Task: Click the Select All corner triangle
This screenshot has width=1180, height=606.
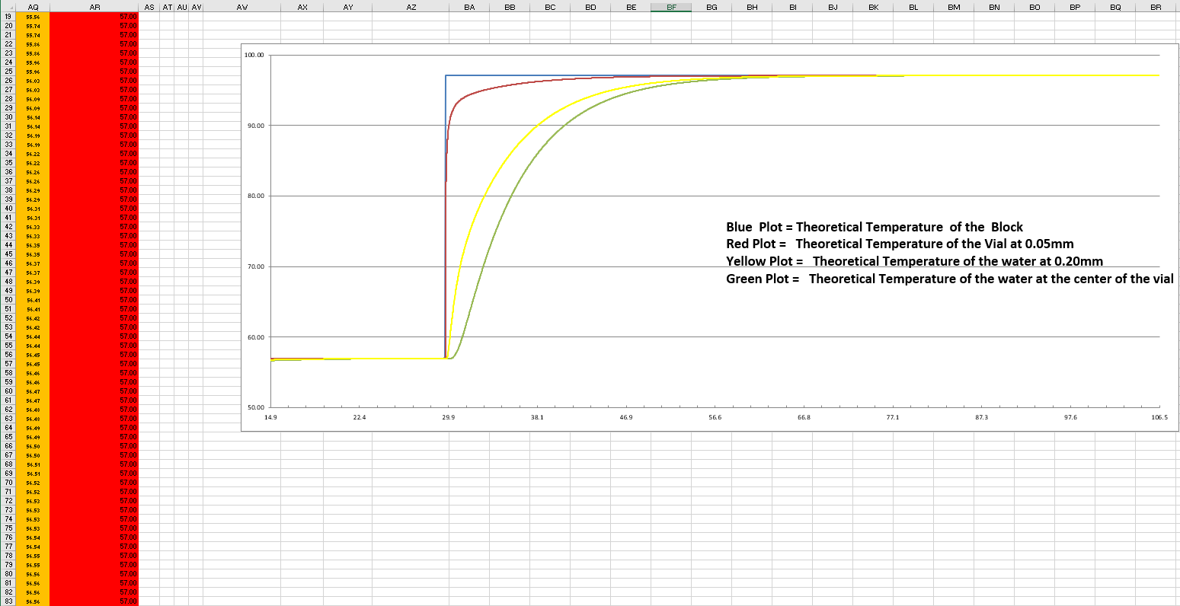Action: tap(8, 7)
